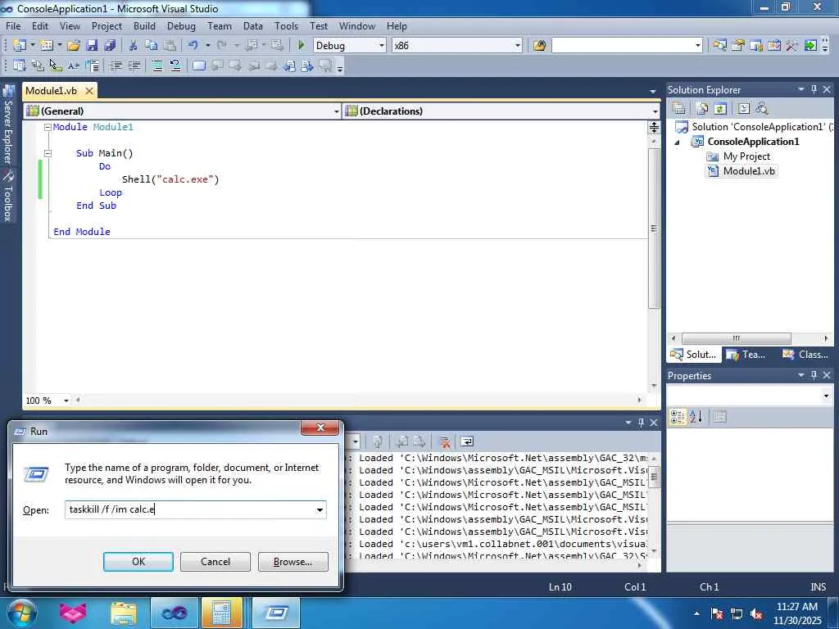This screenshot has width=839, height=629.
Task: Click the Save Module1.vb floppy icon
Action: pos(92,46)
